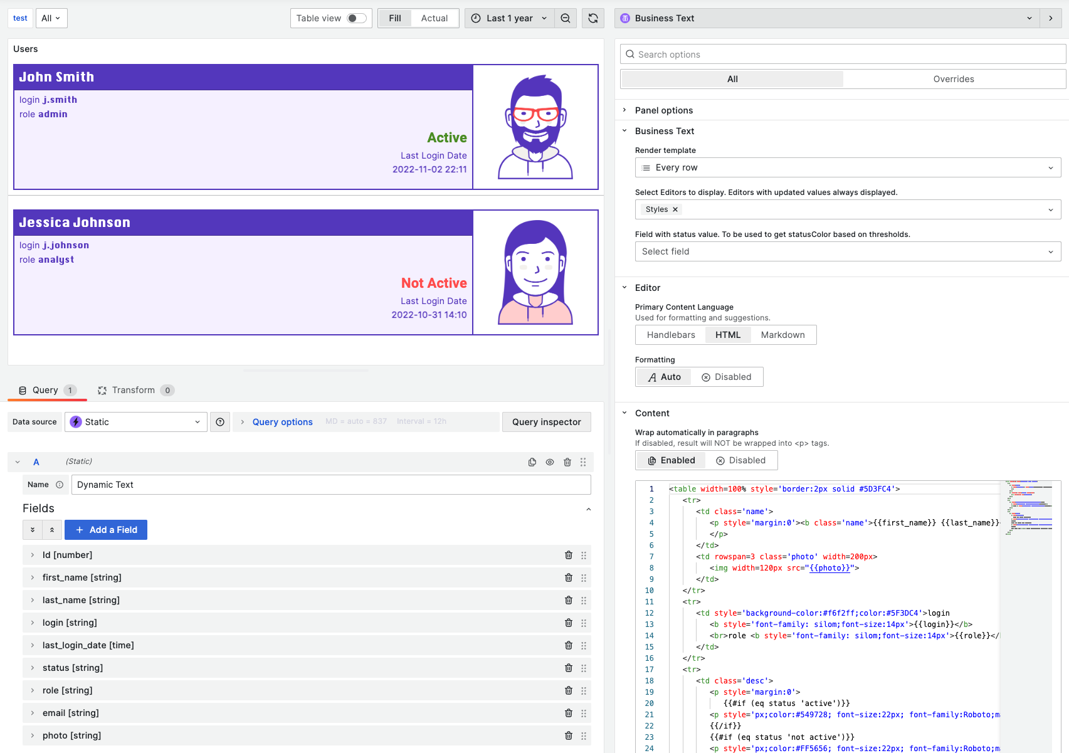
Task: Collapse query row A
Action: click(x=18, y=462)
